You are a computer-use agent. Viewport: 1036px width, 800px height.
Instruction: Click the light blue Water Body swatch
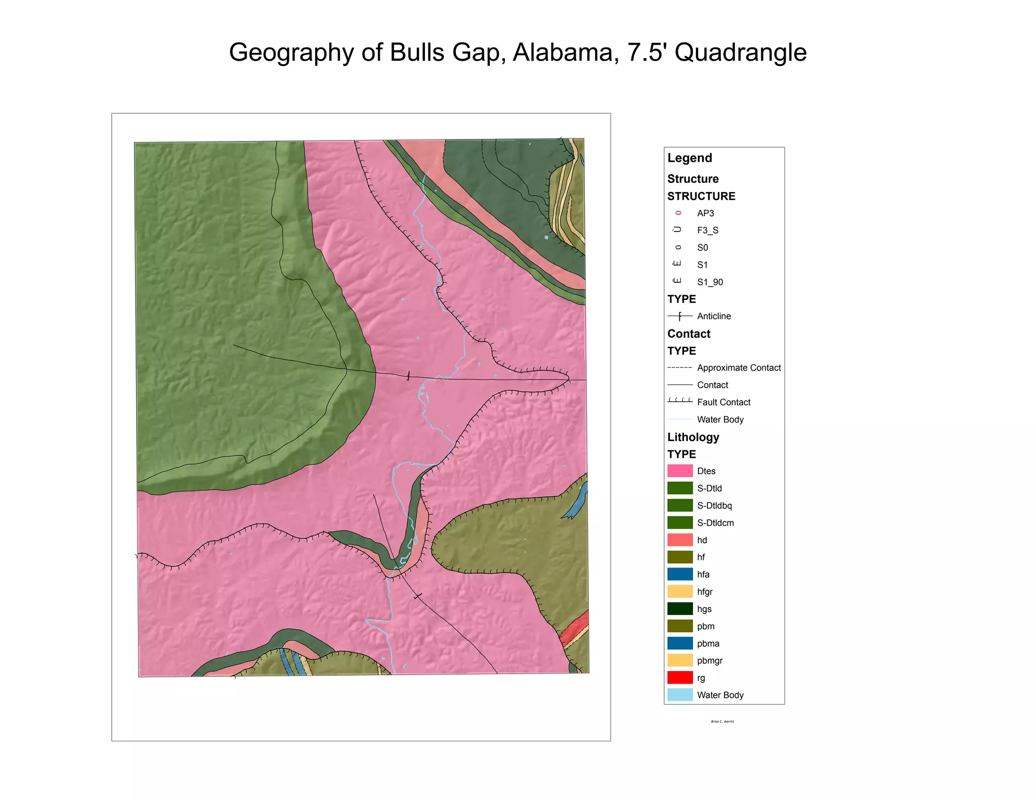(x=680, y=695)
